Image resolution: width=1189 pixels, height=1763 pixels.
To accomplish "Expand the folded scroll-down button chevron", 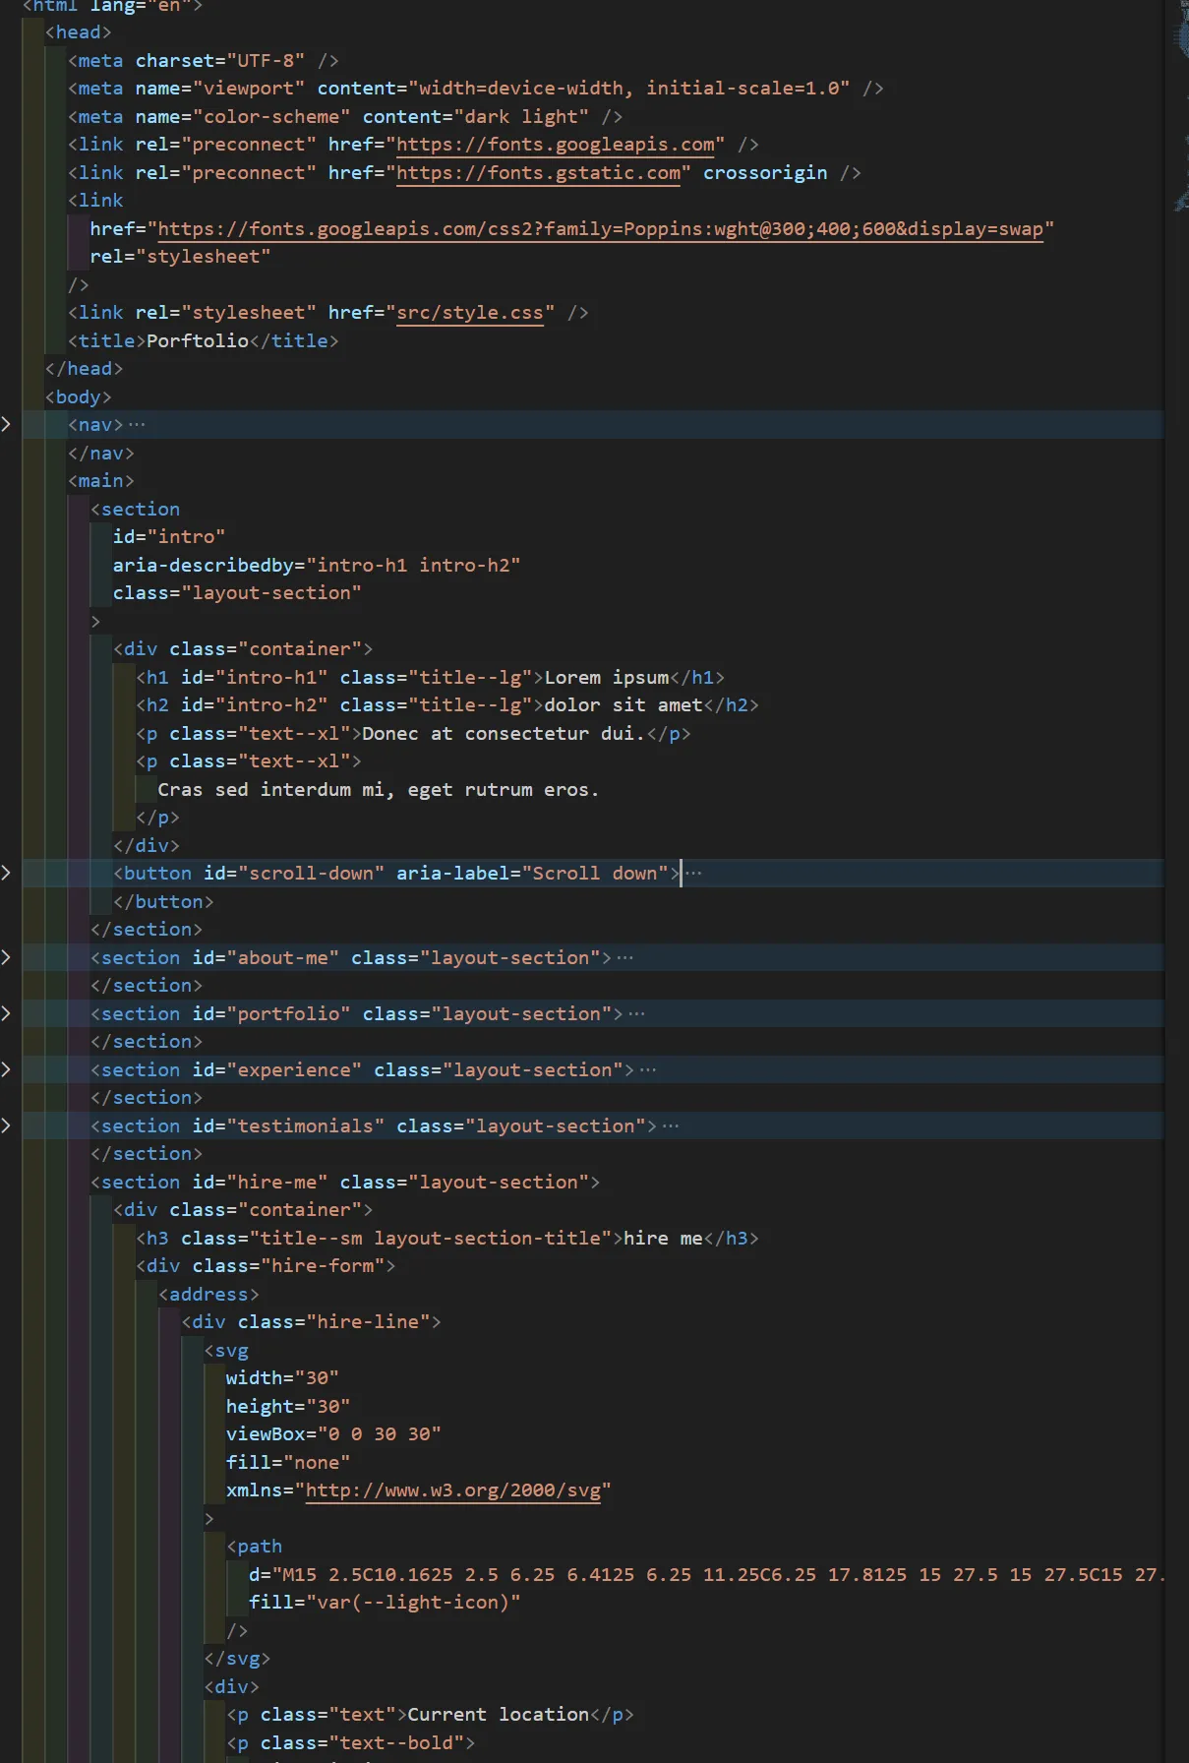I will [7, 874].
